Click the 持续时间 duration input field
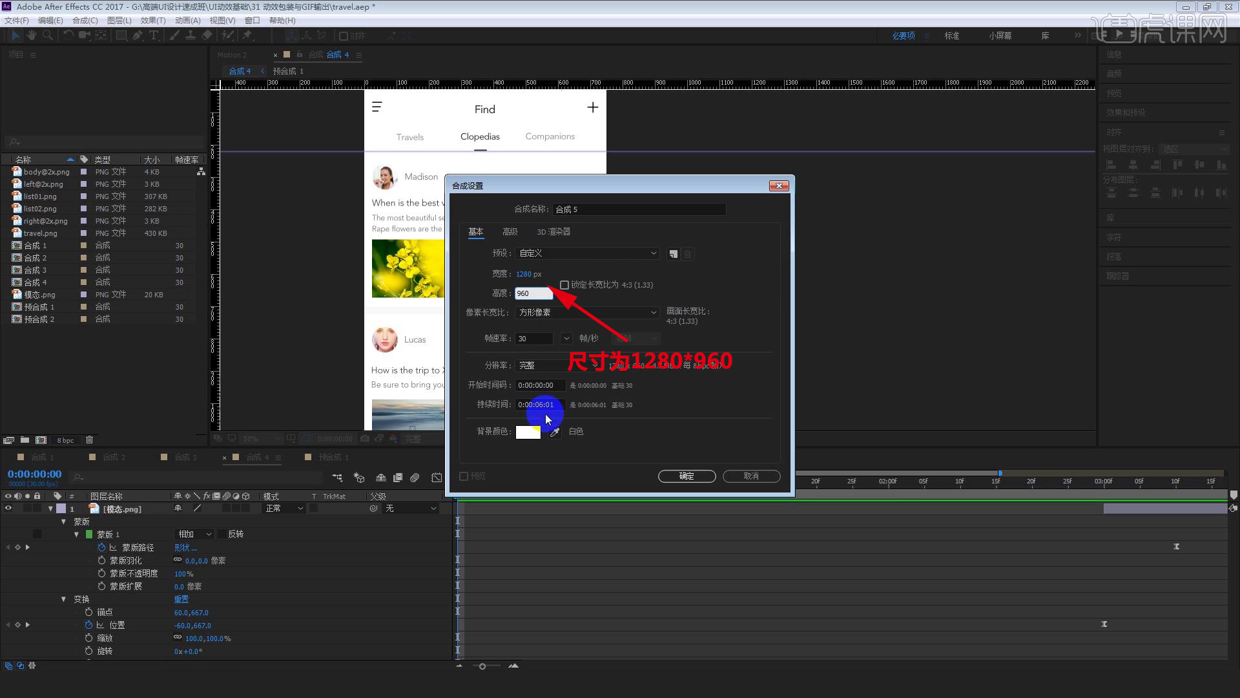This screenshot has height=698, width=1240. 539,405
